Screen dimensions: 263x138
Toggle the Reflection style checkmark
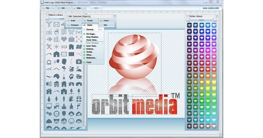click(x=84, y=58)
